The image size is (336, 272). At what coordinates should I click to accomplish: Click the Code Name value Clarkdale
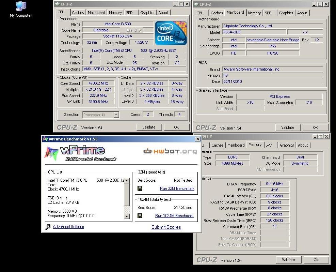click(101, 30)
